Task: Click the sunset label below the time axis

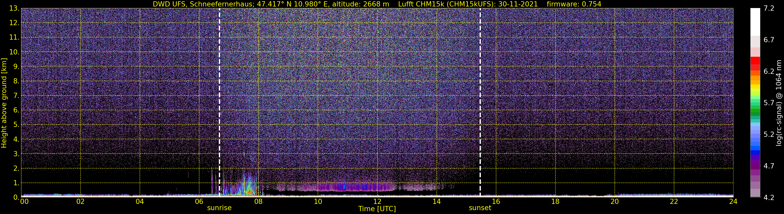Action: pos(480,208)
